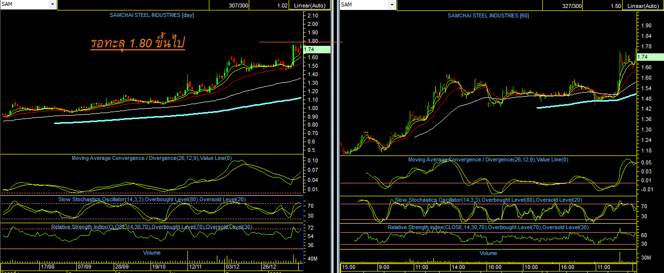Click the 1.74 current price label on right chart
Image resolution: width=664 pixels, height=273 pixels.
point(650,58)
